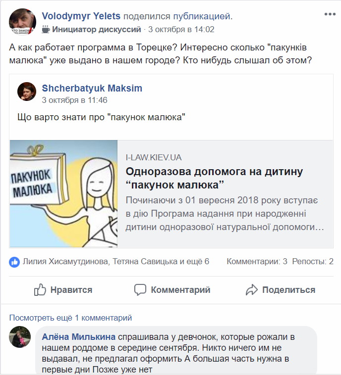Click the coffee cup discussion initiator badge
The height and width of the screenshot is (375, 341).
pos(46,29)
